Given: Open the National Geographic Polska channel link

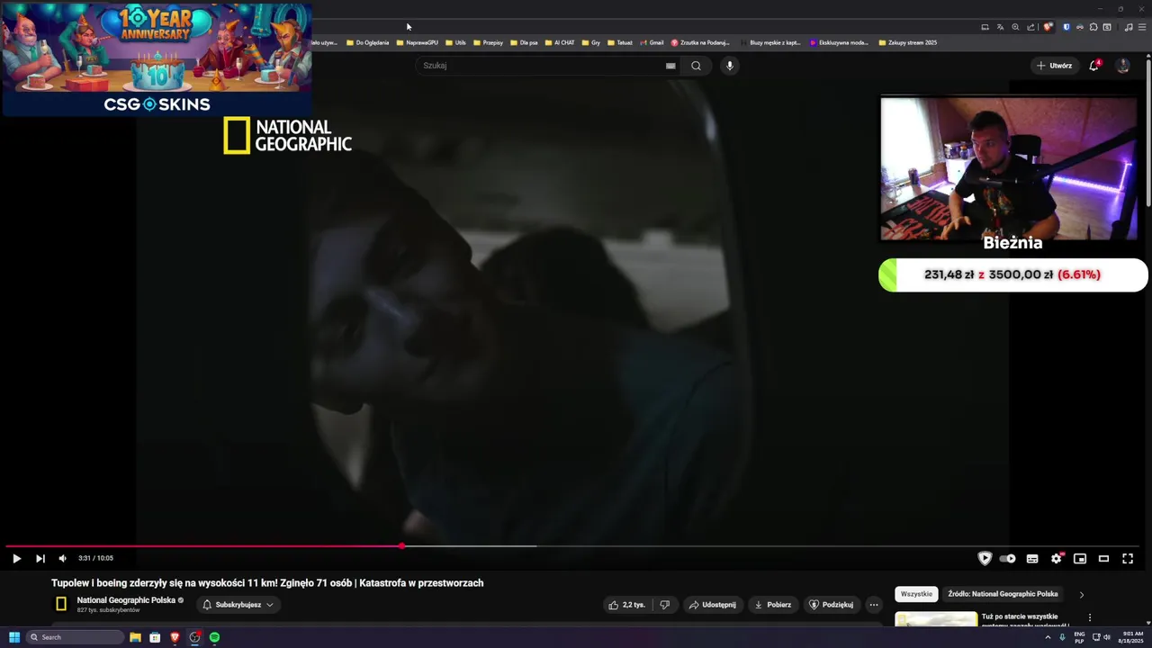Looking at the screenshot, I should 126,600.
